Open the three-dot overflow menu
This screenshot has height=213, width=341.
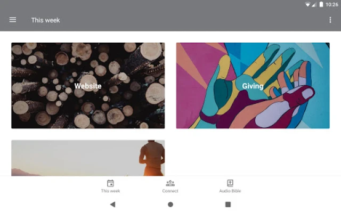click(330, 20)
